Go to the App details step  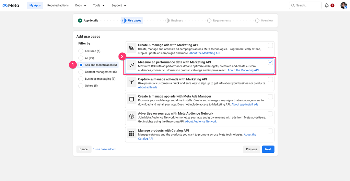[x=88, y=20]
